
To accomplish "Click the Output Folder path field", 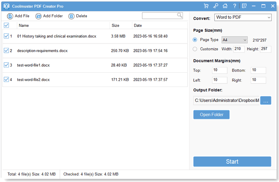I will pos(226,101).
